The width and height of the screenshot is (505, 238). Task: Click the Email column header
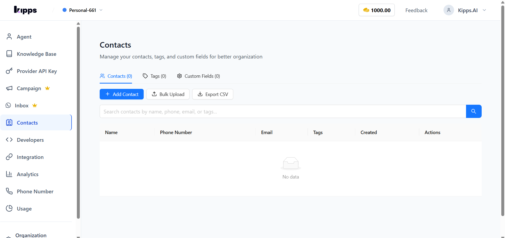(x=267, y=132)
